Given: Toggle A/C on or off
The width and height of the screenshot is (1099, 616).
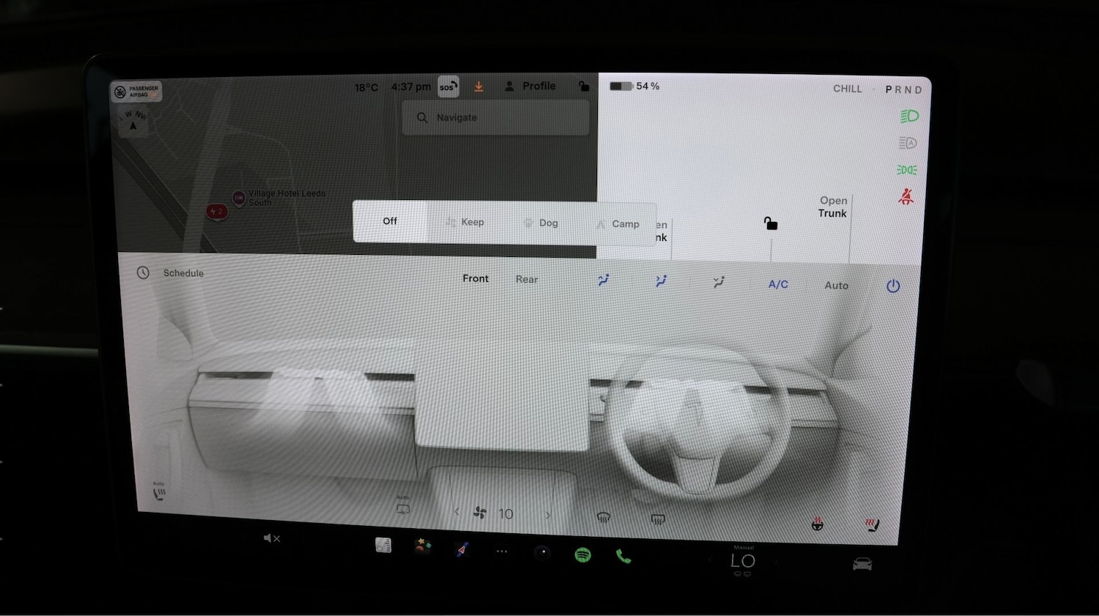Looking at the screenshot, I should tap(777, 285).
